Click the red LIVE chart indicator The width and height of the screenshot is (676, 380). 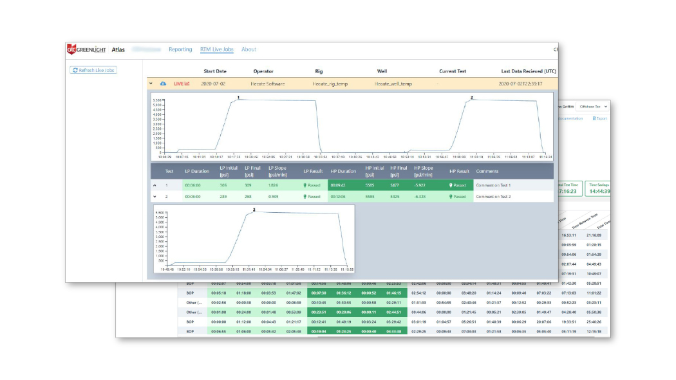click(182, 84)
